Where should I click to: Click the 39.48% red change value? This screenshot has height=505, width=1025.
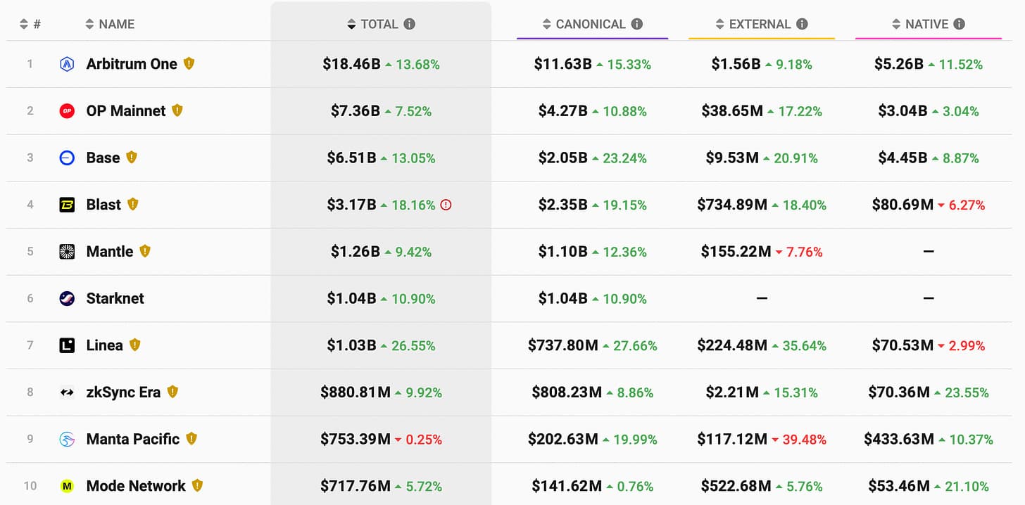[804, 440]
